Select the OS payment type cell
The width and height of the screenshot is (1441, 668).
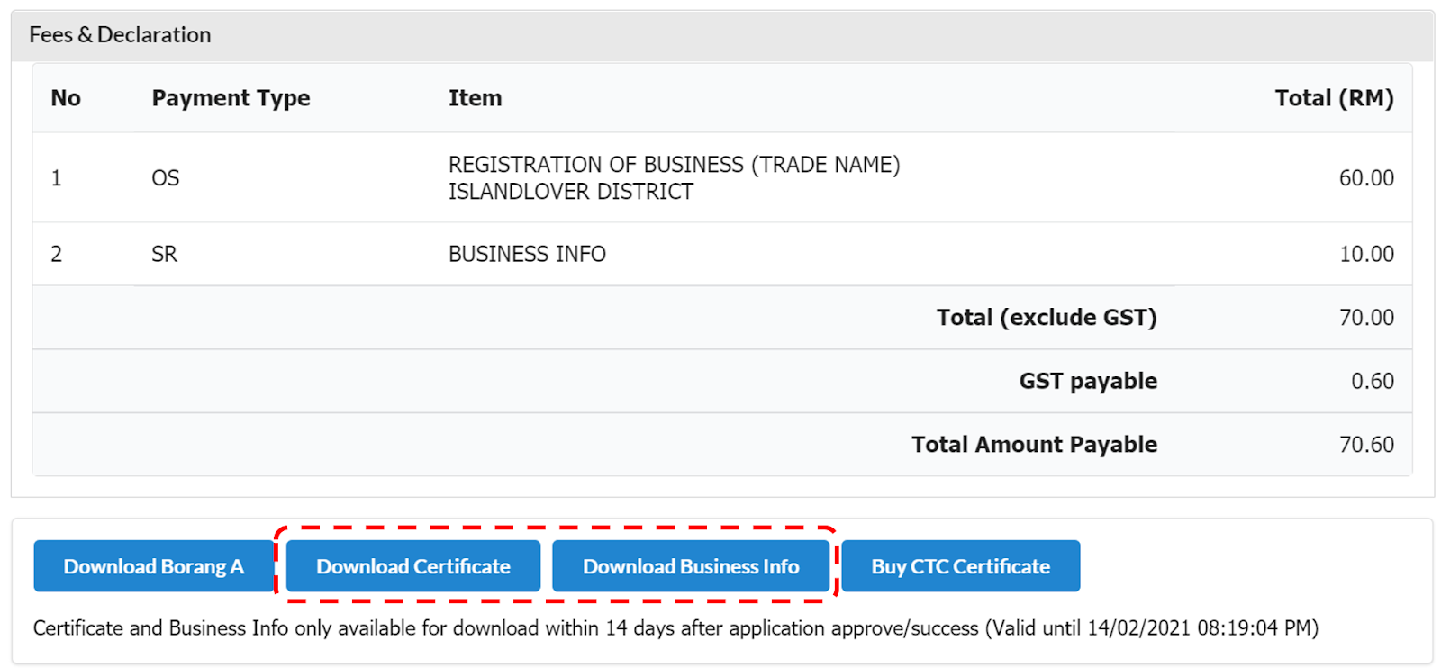coord(166,178)
